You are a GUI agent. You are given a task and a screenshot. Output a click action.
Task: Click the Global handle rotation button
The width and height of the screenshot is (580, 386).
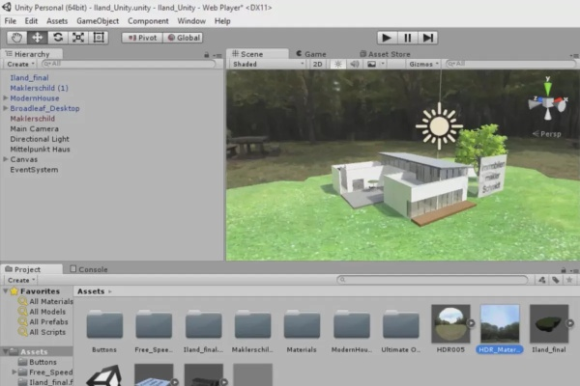coord(183,38)
